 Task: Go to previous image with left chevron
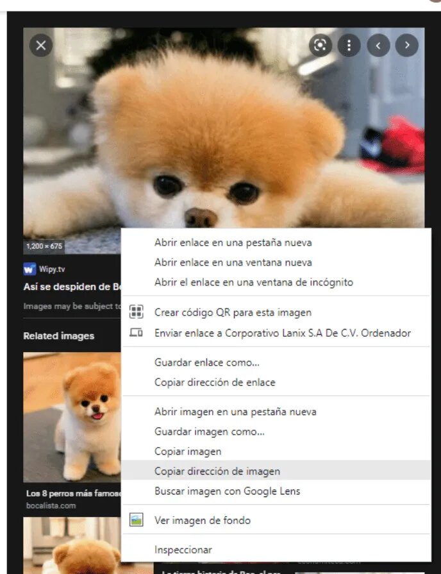pyautogui.click(x=378, y=46)
